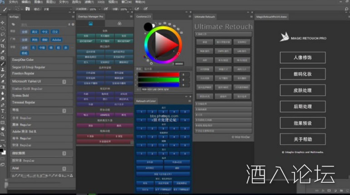The width and height of the screenshot is (350, 195).
Task: Expand the Microsoft YaHei UI font family
Action: pyautogui.click(x=64, y=81)
